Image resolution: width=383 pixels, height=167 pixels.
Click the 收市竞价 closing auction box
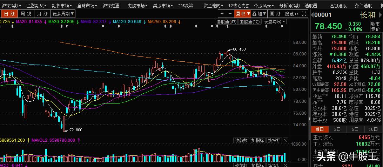[x=375, y=26]
